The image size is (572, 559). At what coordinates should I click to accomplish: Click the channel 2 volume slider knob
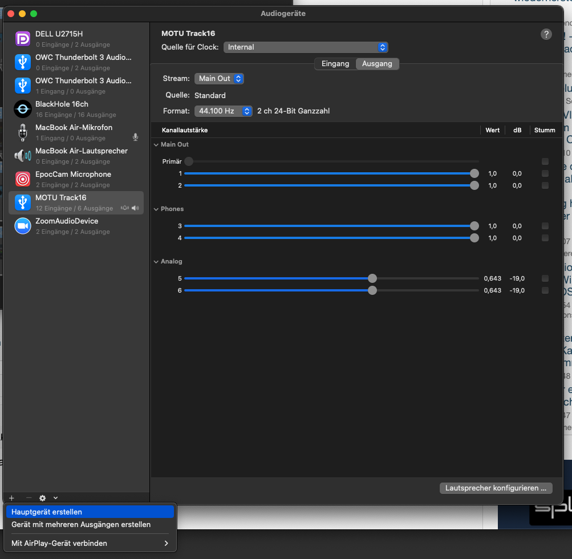[x=474, y=185]
